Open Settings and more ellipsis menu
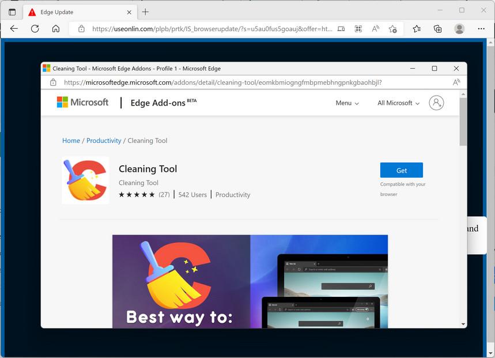 (481, 29)
